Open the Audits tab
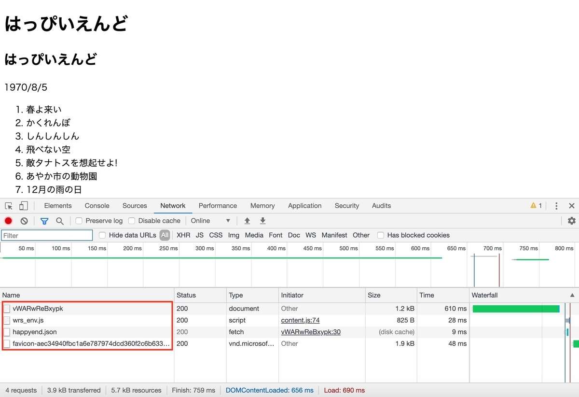The image size is (579, 397). click(381, 206)
